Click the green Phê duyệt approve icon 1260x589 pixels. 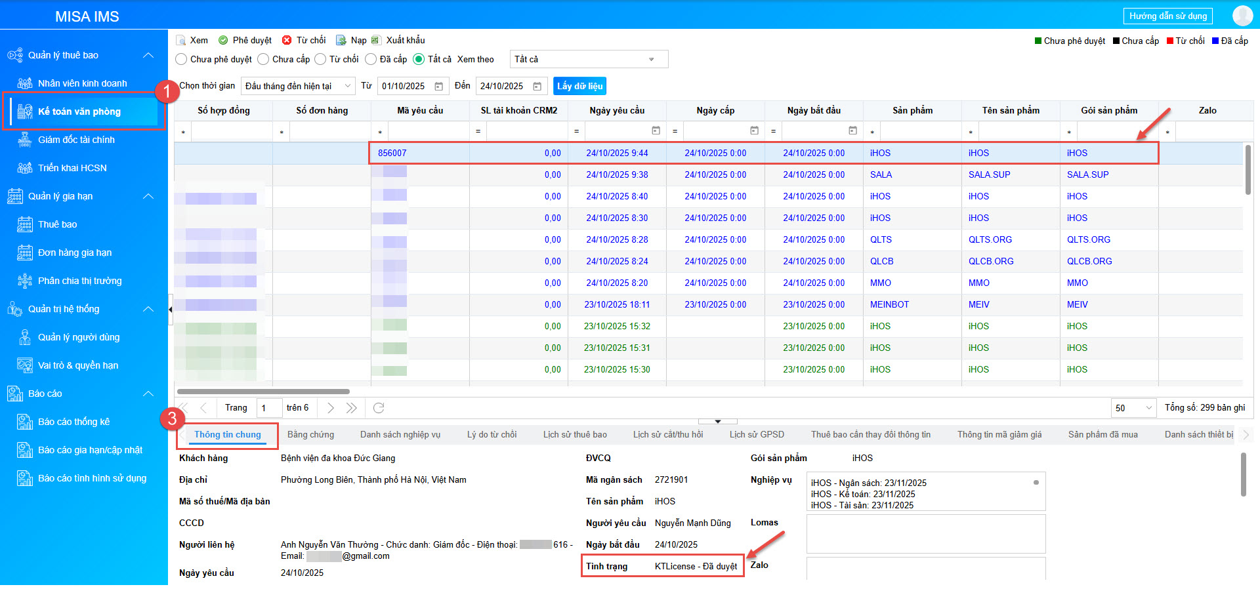[223, 40]
